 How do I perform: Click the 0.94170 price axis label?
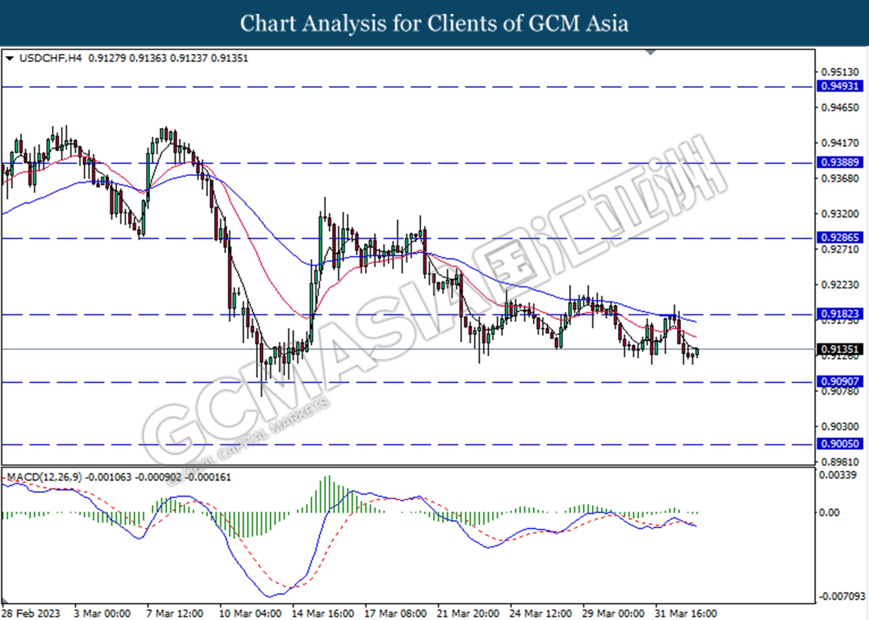pos(840,143)
